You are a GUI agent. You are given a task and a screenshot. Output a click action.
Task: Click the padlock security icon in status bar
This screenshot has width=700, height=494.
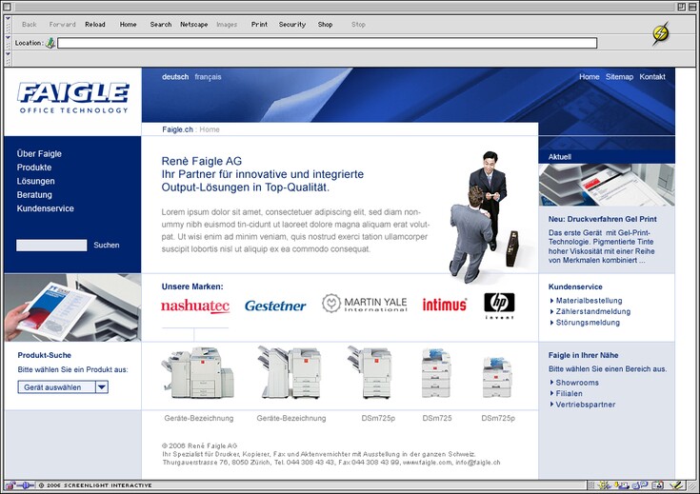tap(10, 485)
